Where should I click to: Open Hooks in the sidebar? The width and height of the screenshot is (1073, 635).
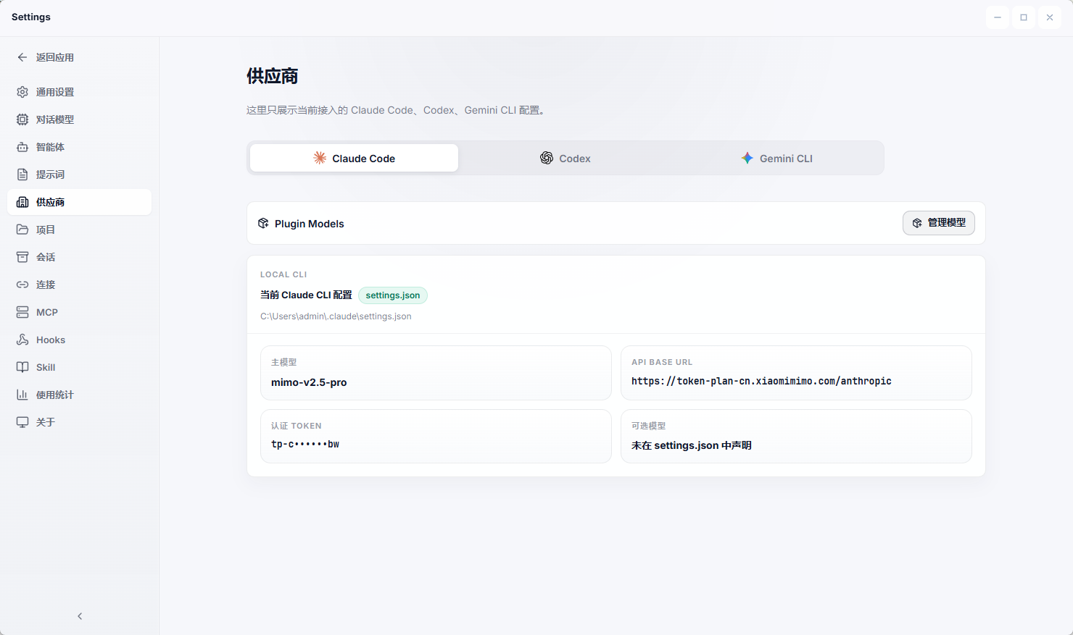point(79,340)
